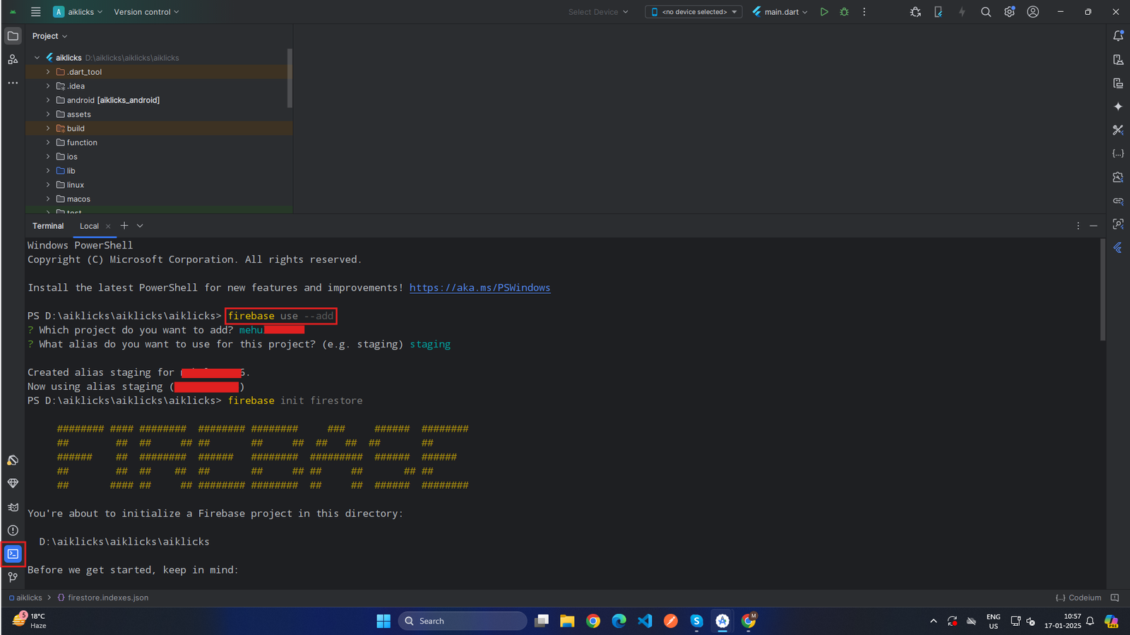The image size is (1130, 635).
Task: Open the Terminal tool window icon
Action: coord(13,554)
